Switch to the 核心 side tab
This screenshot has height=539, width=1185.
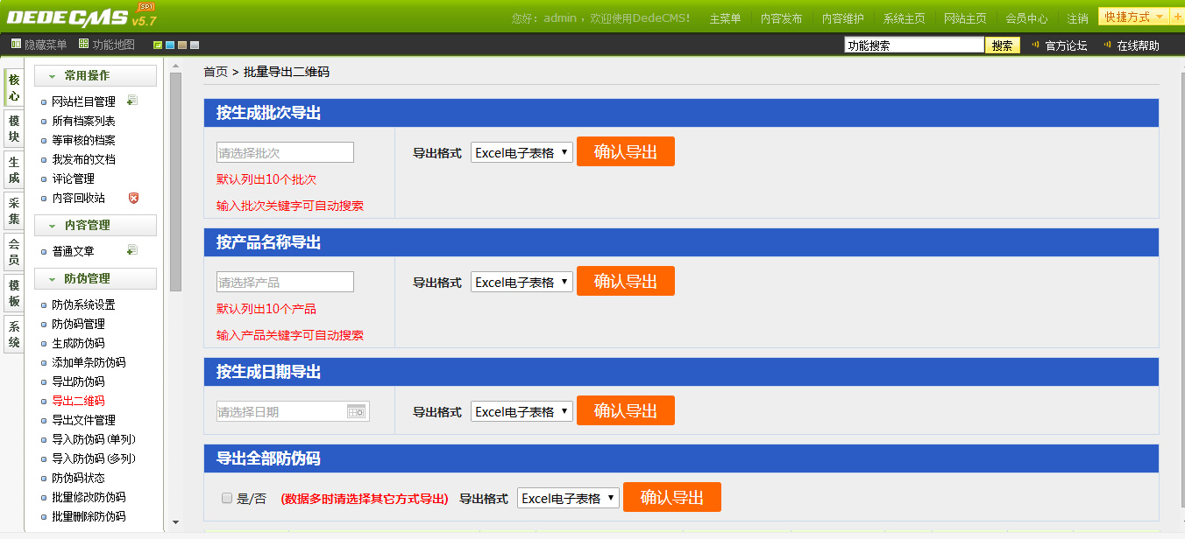click(13, 87)
